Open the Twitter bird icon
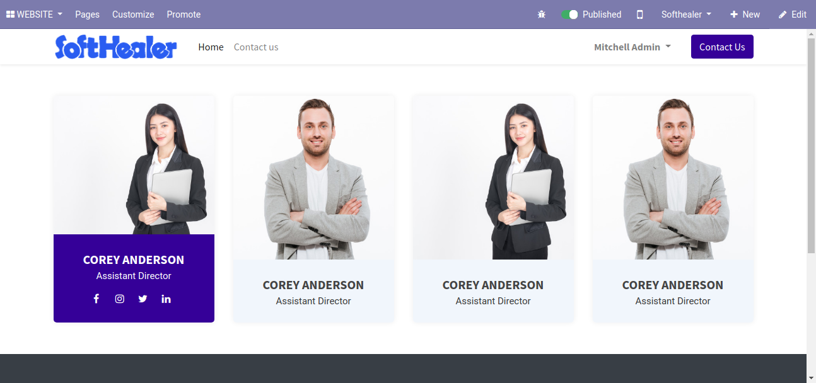The height and width of the screenshot is (383, 816). pos(143,299)
